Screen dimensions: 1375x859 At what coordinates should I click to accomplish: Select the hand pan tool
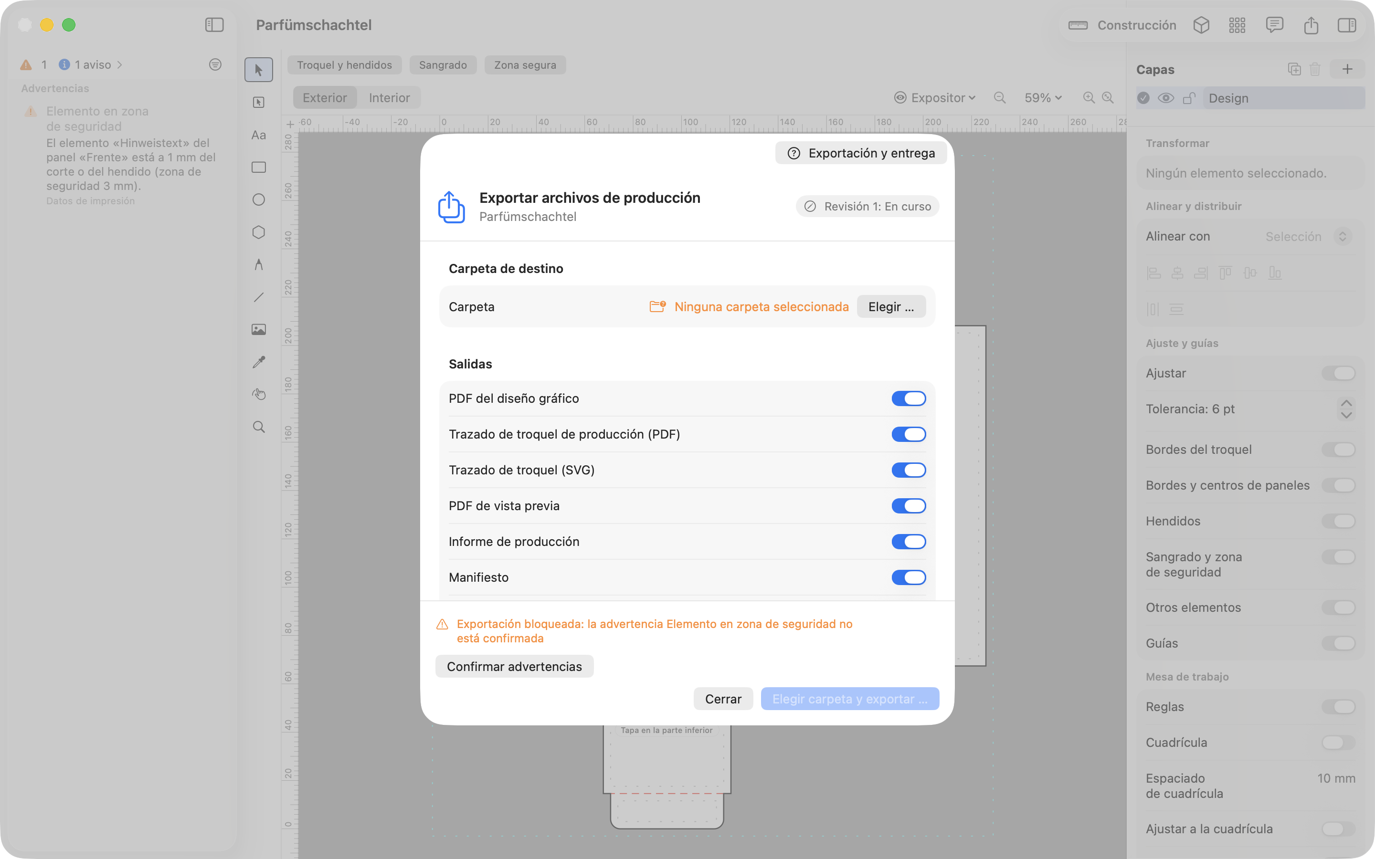click(x=258, y=394)
